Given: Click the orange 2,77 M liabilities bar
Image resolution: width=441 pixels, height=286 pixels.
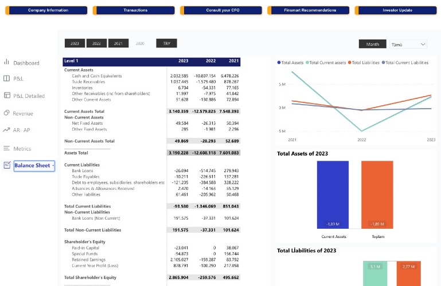Looking at the screenshot, I should click(409, 273).
